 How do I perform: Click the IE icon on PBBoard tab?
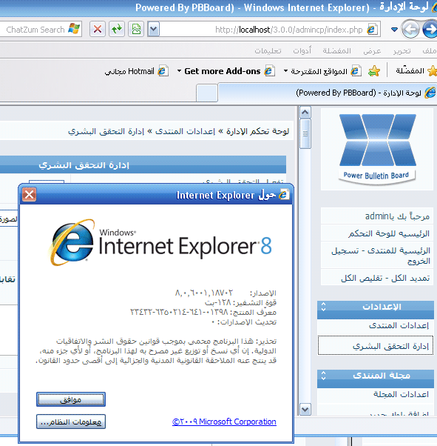(x=430, y=93)
